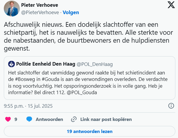Follow the account via Volgen
The height and width of the screenshot is (138, 178).
[x=71, y=13]
